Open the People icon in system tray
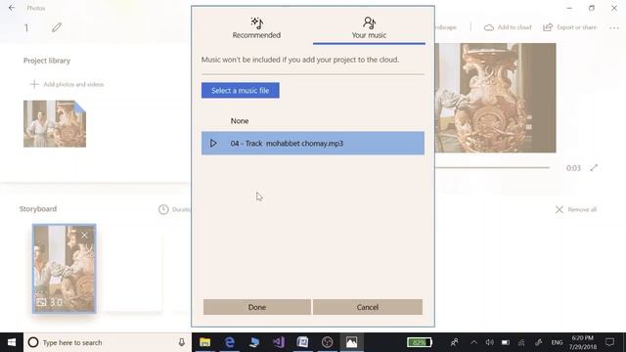The height and width of the screenshot is (352, 626). pyautogui.click(x=454, y=342)
